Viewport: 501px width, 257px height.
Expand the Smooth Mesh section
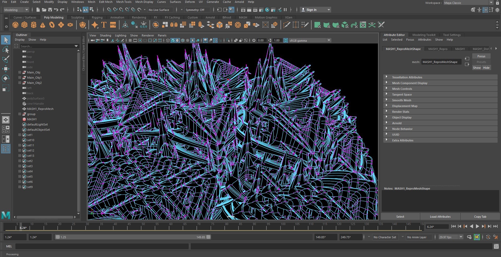[x=440, y=100]
